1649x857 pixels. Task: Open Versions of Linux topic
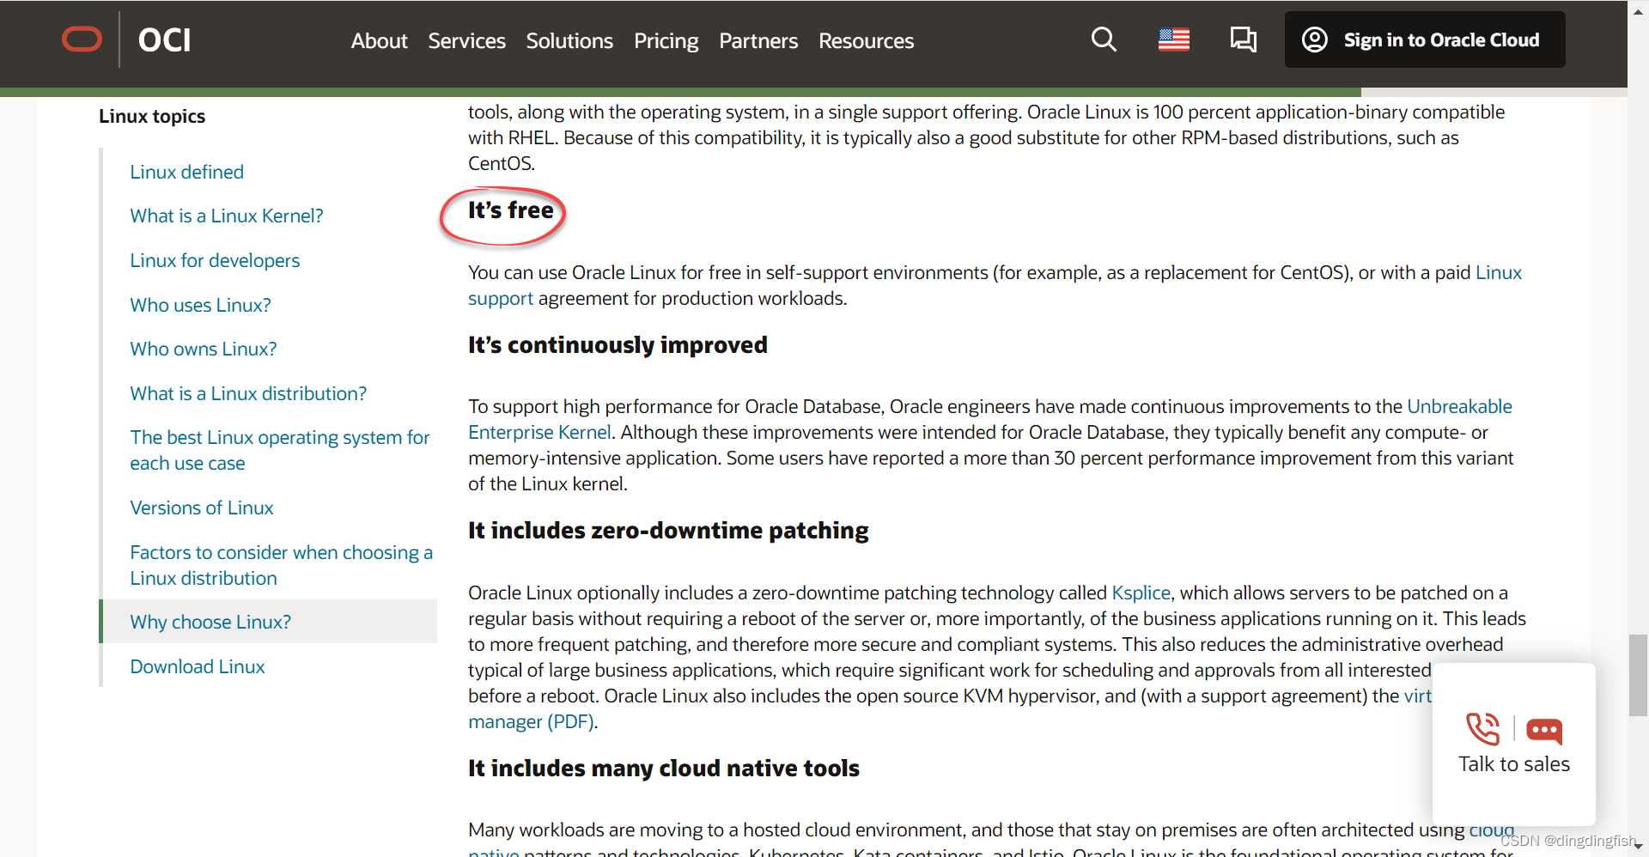coord(202,508)
